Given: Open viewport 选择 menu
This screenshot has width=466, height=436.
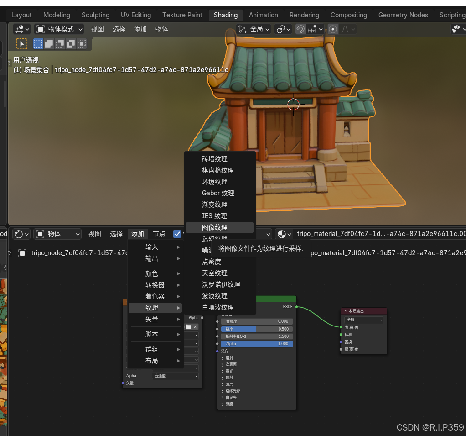Looking at the screenshot, I should [x=119, y=29].
